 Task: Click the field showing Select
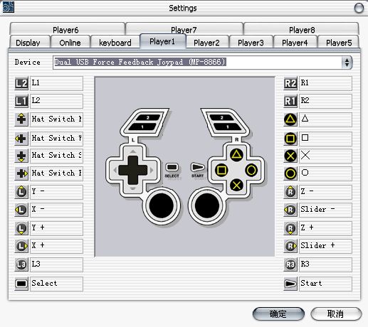pos(56,284)
